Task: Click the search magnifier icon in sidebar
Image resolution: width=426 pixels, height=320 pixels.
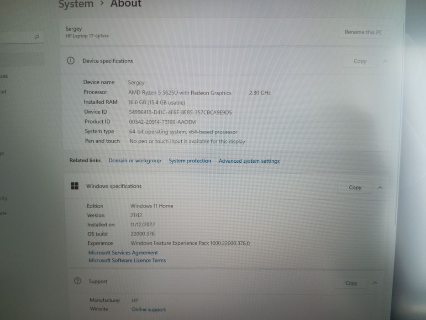Action: 37,37
